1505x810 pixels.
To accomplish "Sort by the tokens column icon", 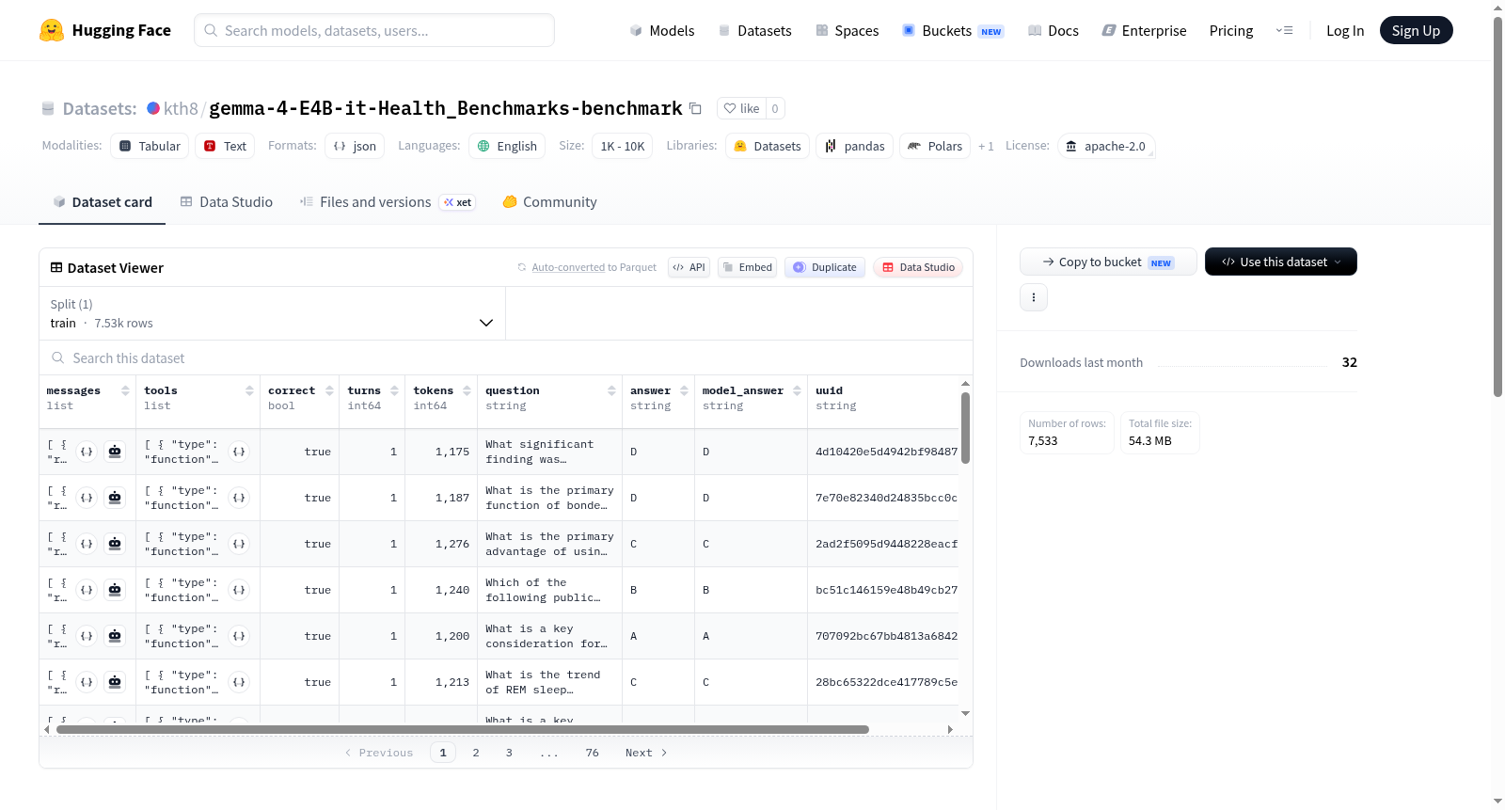I will 467,390.
